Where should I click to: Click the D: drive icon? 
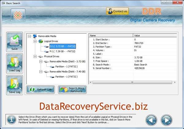coord(46,46)
